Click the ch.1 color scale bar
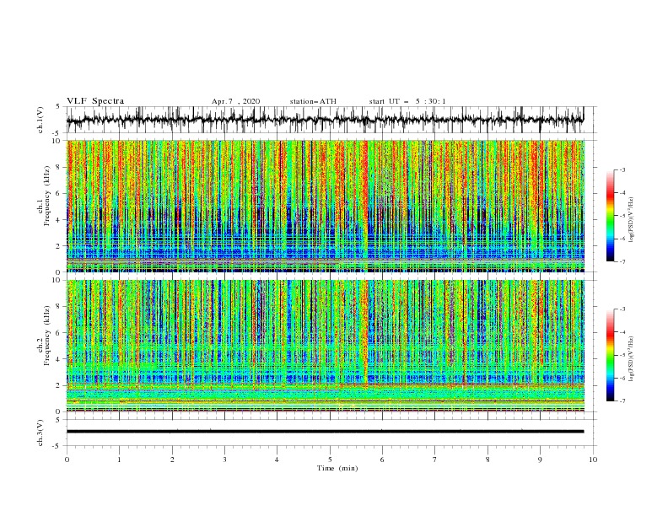This screenshot has width=668, height=516. (x=610, y=216)
